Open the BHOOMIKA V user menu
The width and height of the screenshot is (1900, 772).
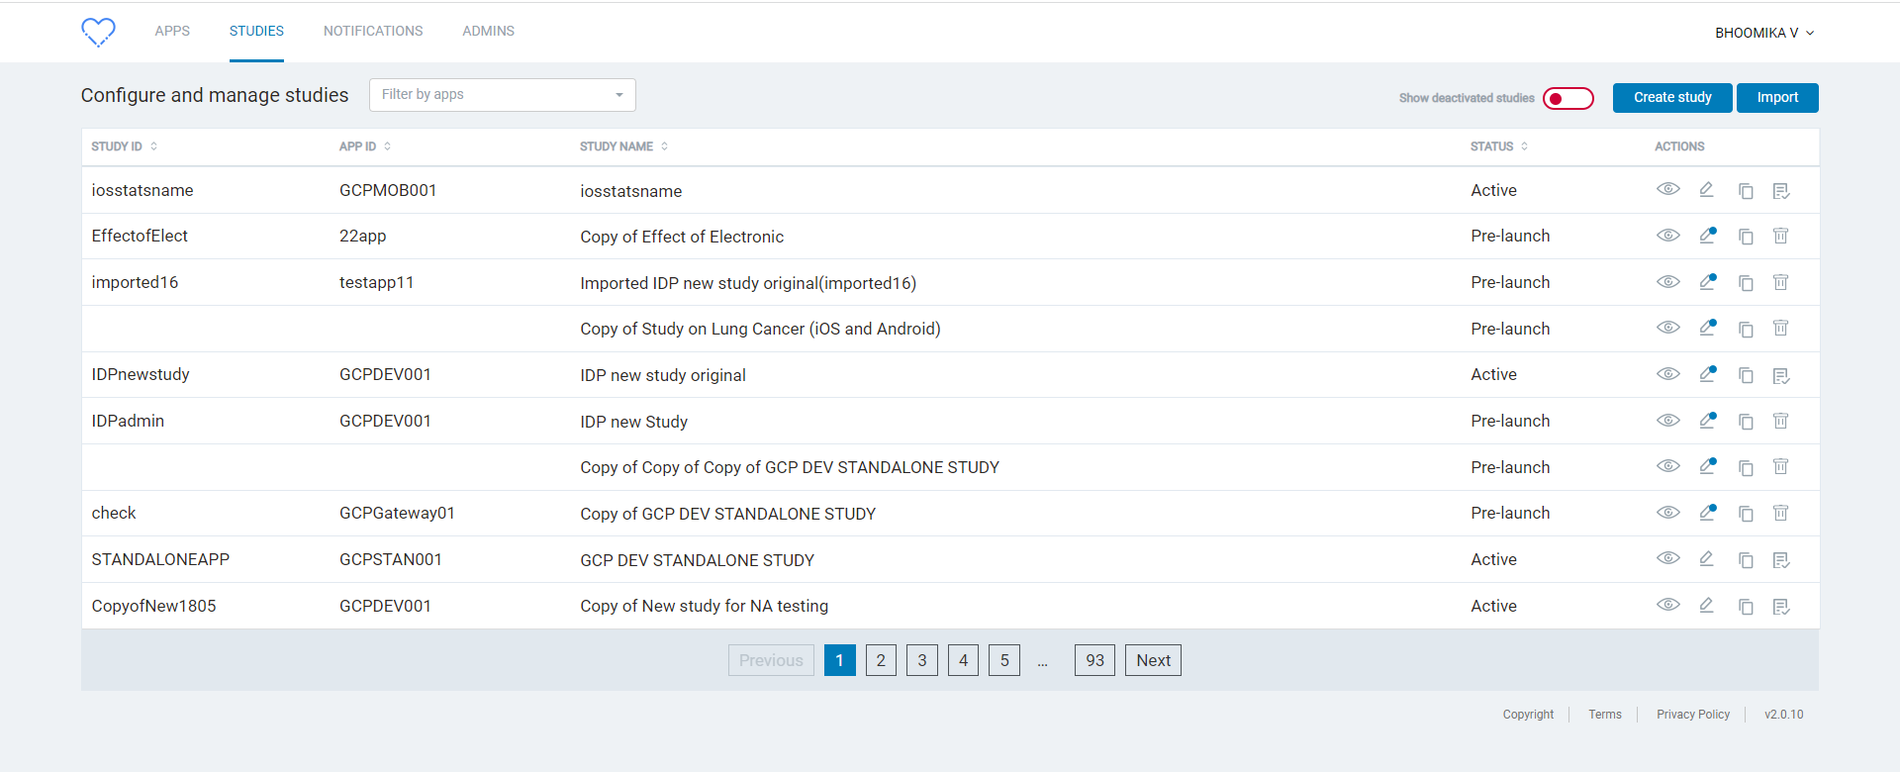pyautogui.click(x=1764, y=33)
